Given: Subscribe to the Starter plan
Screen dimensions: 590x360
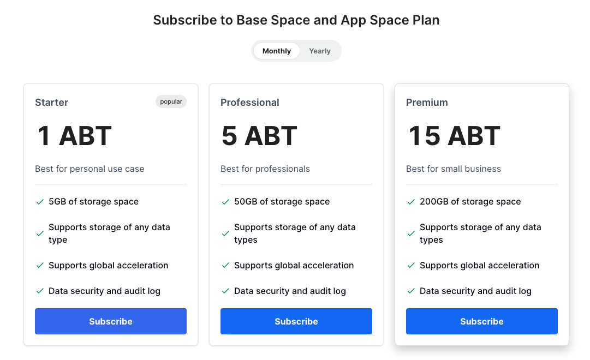Looking at the screenshot, I should [x=111, y=321].
